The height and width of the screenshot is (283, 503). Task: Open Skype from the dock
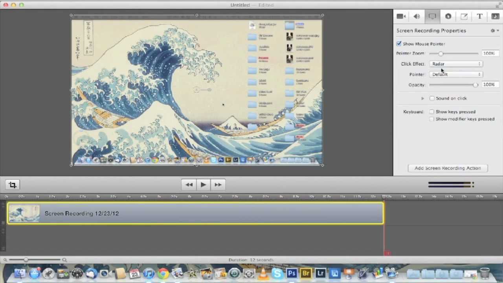click(x=277, y=273)
